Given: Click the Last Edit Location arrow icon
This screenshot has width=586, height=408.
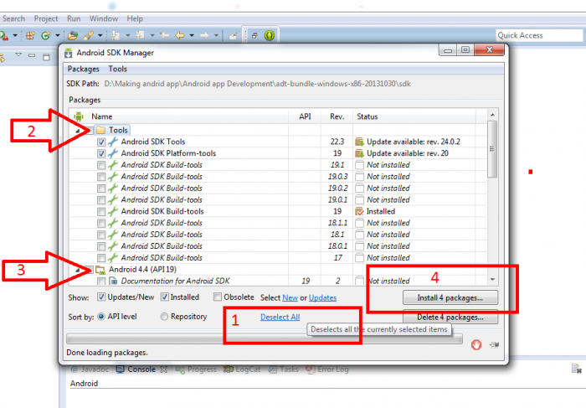Looking at the screenshot, I should pyautogui.click(x=164, y=35).
